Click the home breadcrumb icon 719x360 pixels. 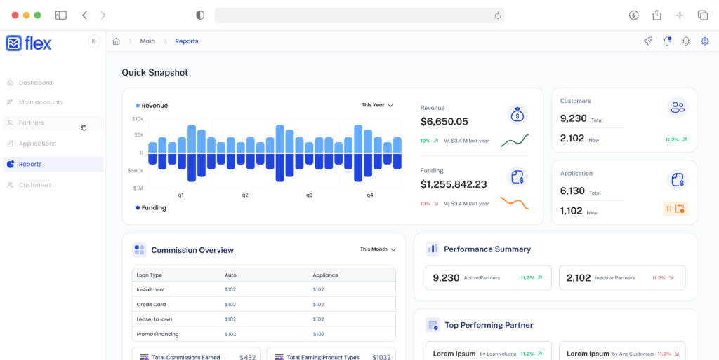(117, 41)
